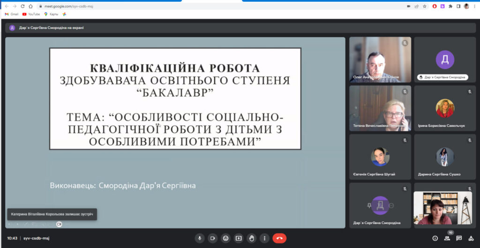Image resolution: width=480 pixels, height=248 pixels.
Task: Show the participants list panel
Action: pyautogui.click(x=447, y=238)
